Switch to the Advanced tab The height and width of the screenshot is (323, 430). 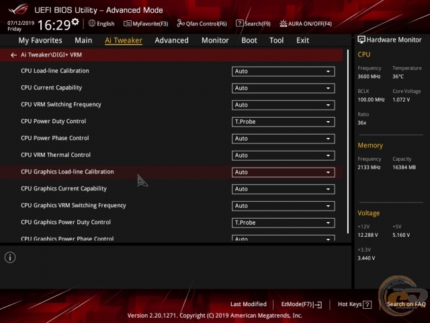(172, 40)
